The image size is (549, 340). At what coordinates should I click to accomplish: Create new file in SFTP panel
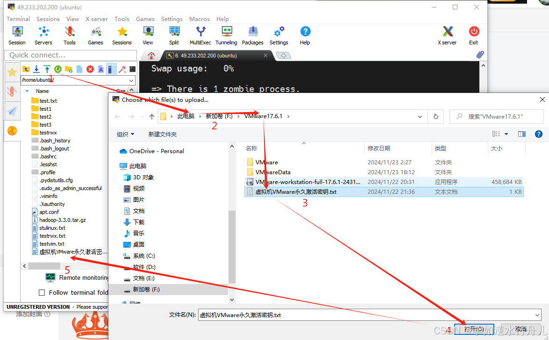pos(79,69)
